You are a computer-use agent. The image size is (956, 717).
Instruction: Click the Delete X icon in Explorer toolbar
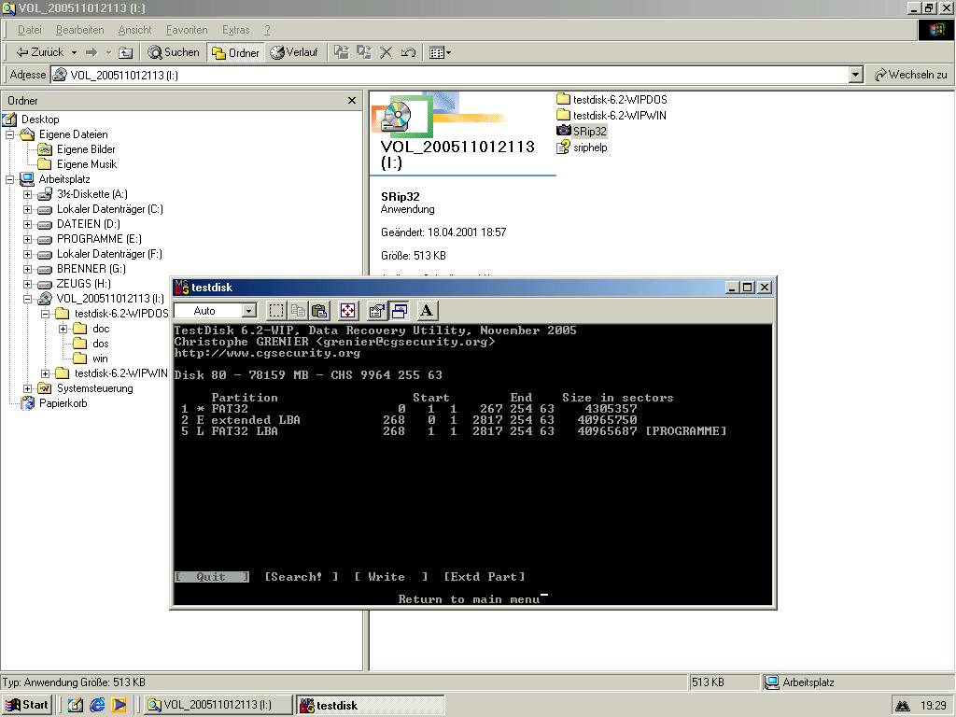coord(386,53)
